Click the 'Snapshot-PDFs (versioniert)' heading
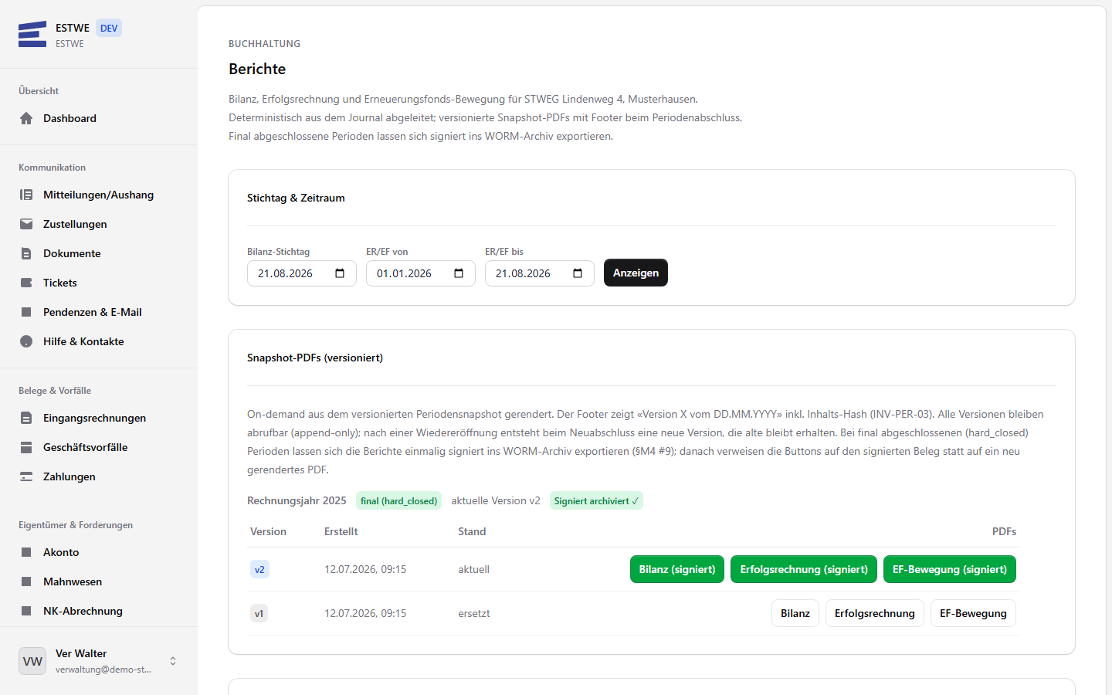The image size is (1112, 695). point(315,358)
